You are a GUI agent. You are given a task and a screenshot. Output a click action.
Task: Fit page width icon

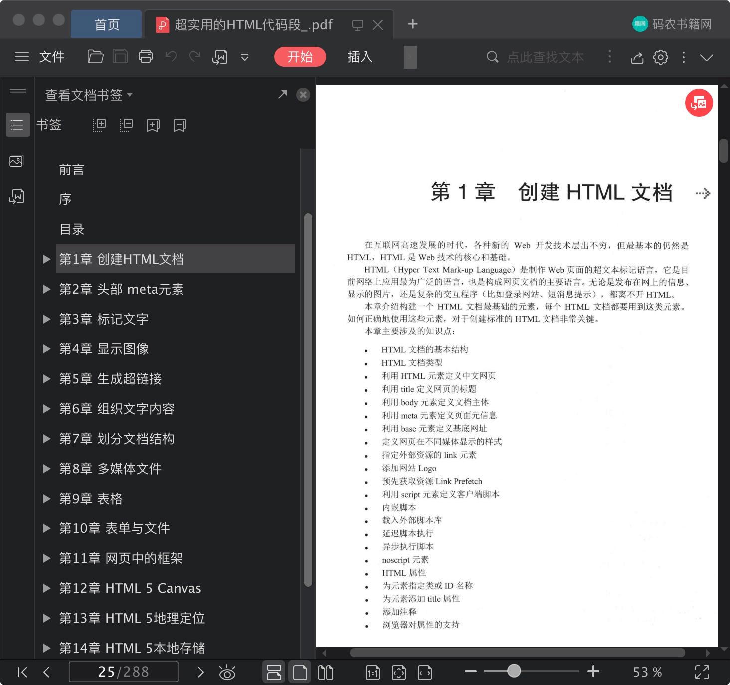[425, 673]
